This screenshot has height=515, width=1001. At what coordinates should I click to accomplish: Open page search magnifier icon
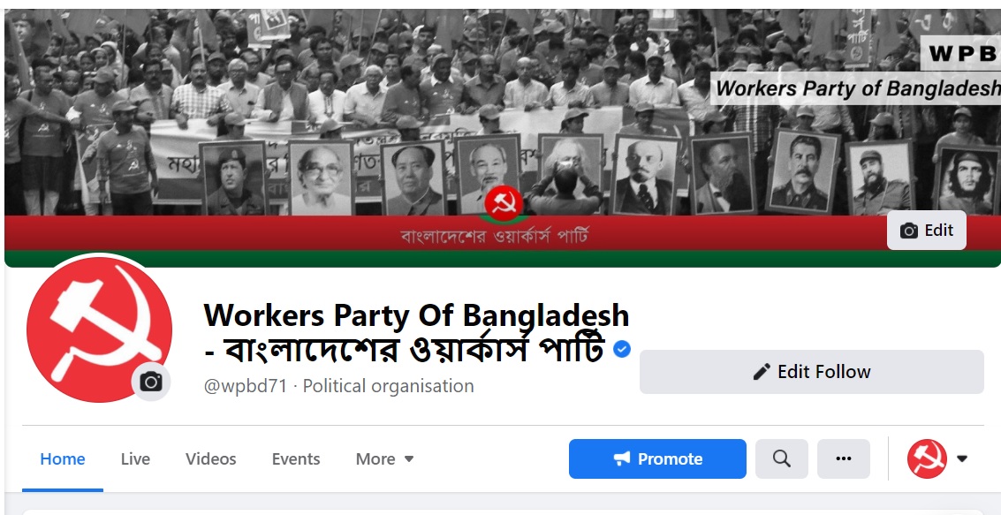click(781, 458)
